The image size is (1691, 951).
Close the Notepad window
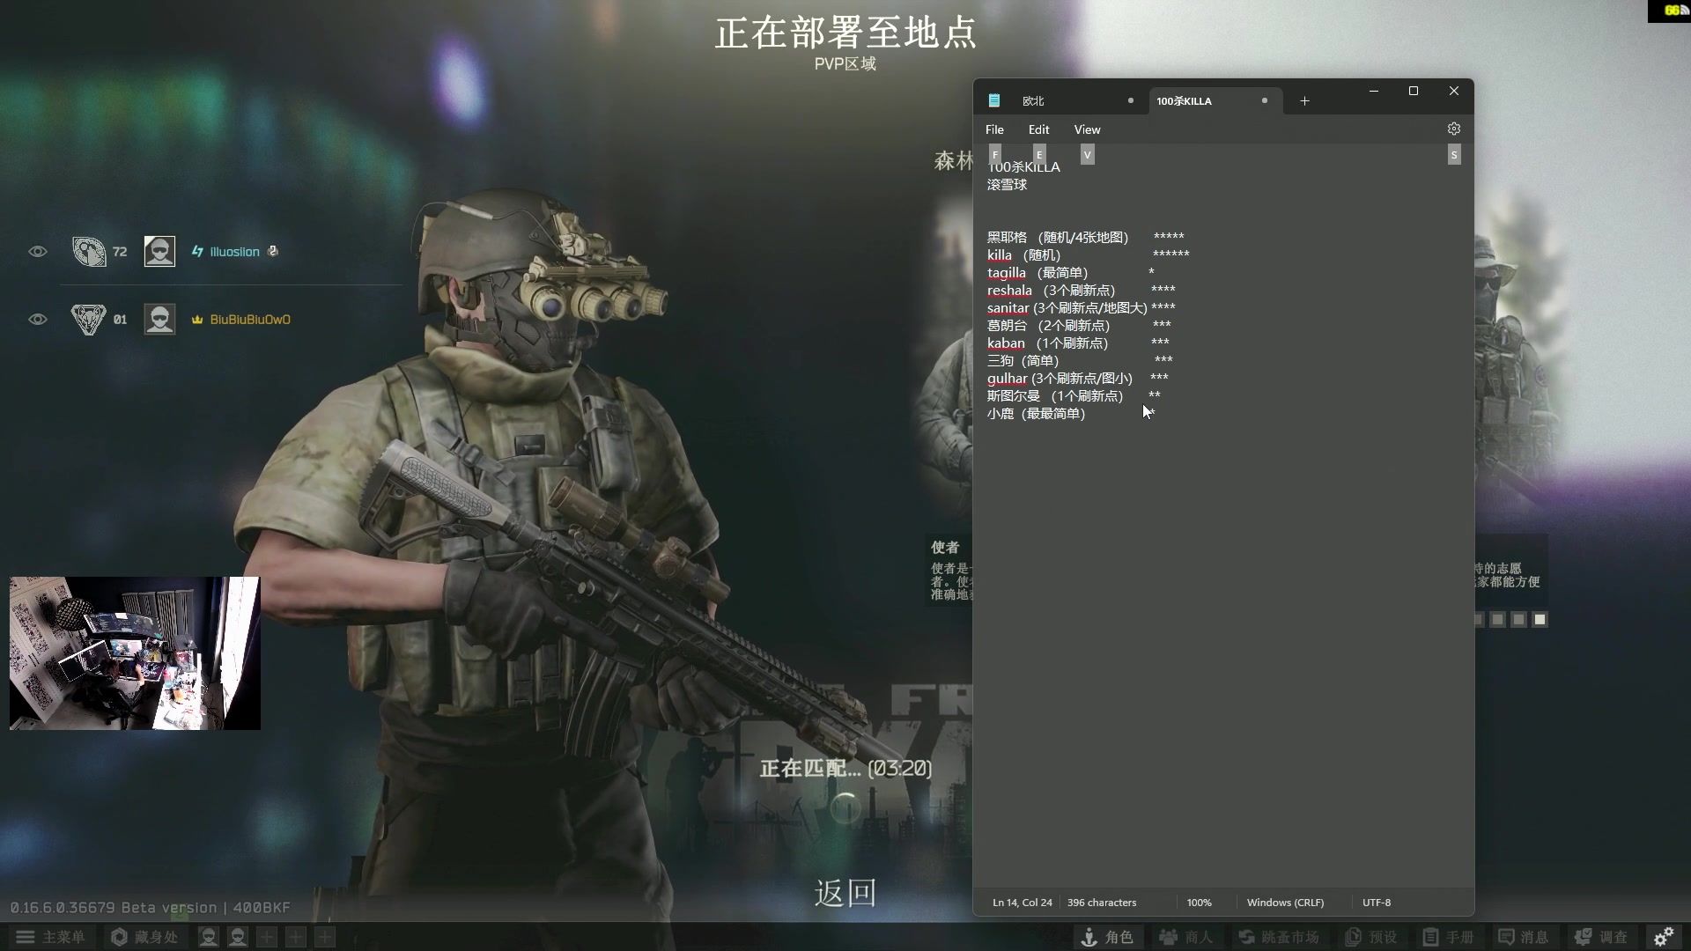point(1454,91)
